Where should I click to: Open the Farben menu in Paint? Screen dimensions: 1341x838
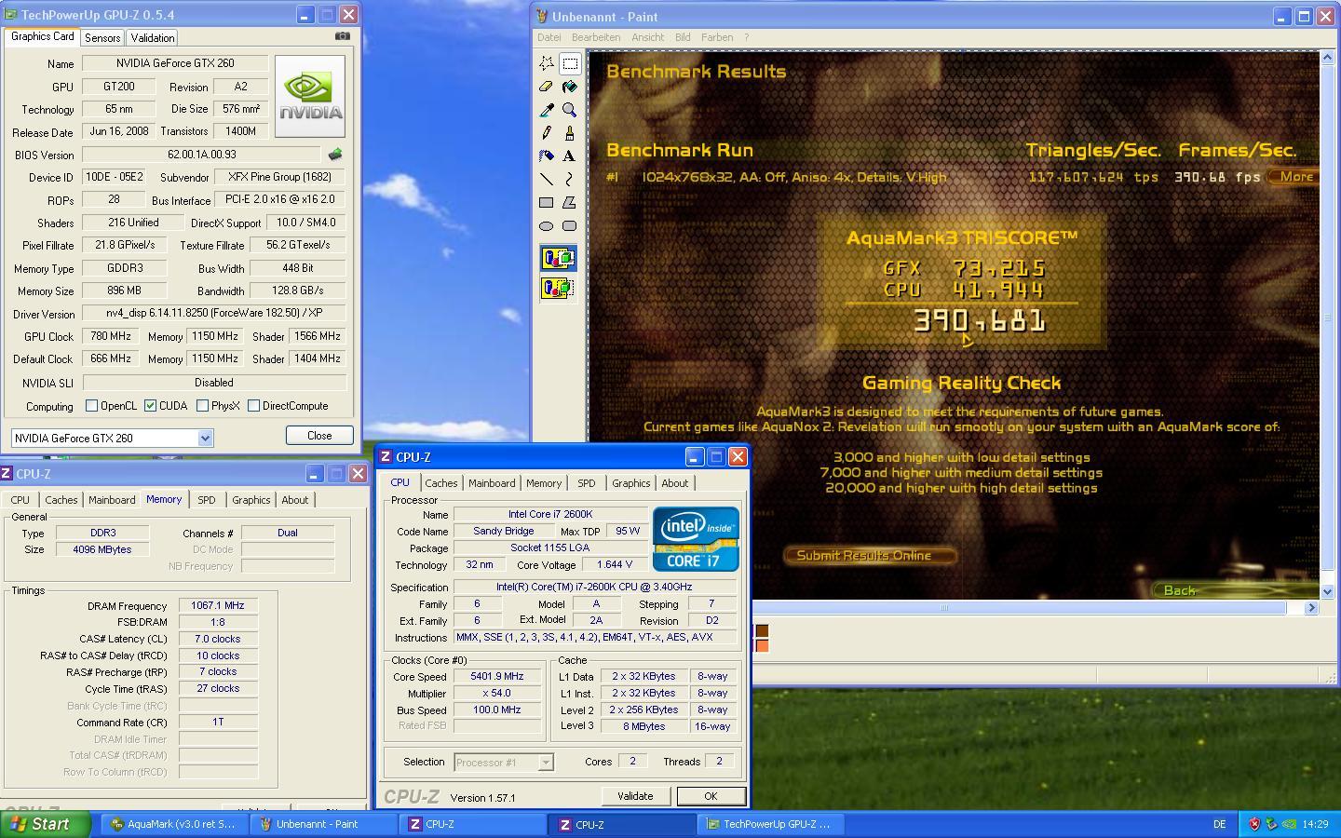tap(716, 37)
